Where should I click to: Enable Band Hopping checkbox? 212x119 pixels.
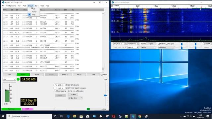(56, 91)
